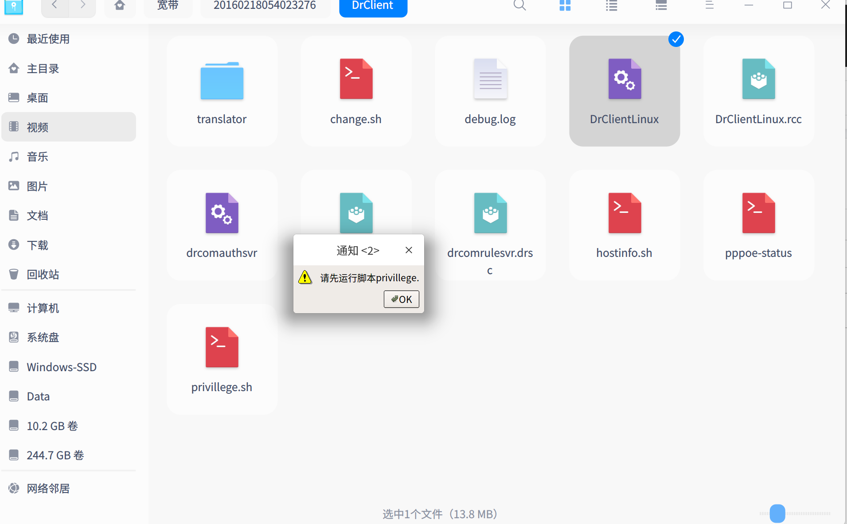
Task: Open the translator folder
Action: pos(222,91)
